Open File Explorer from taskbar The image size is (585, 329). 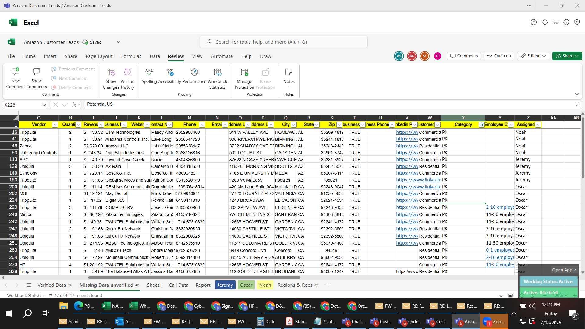click(63, 306)
